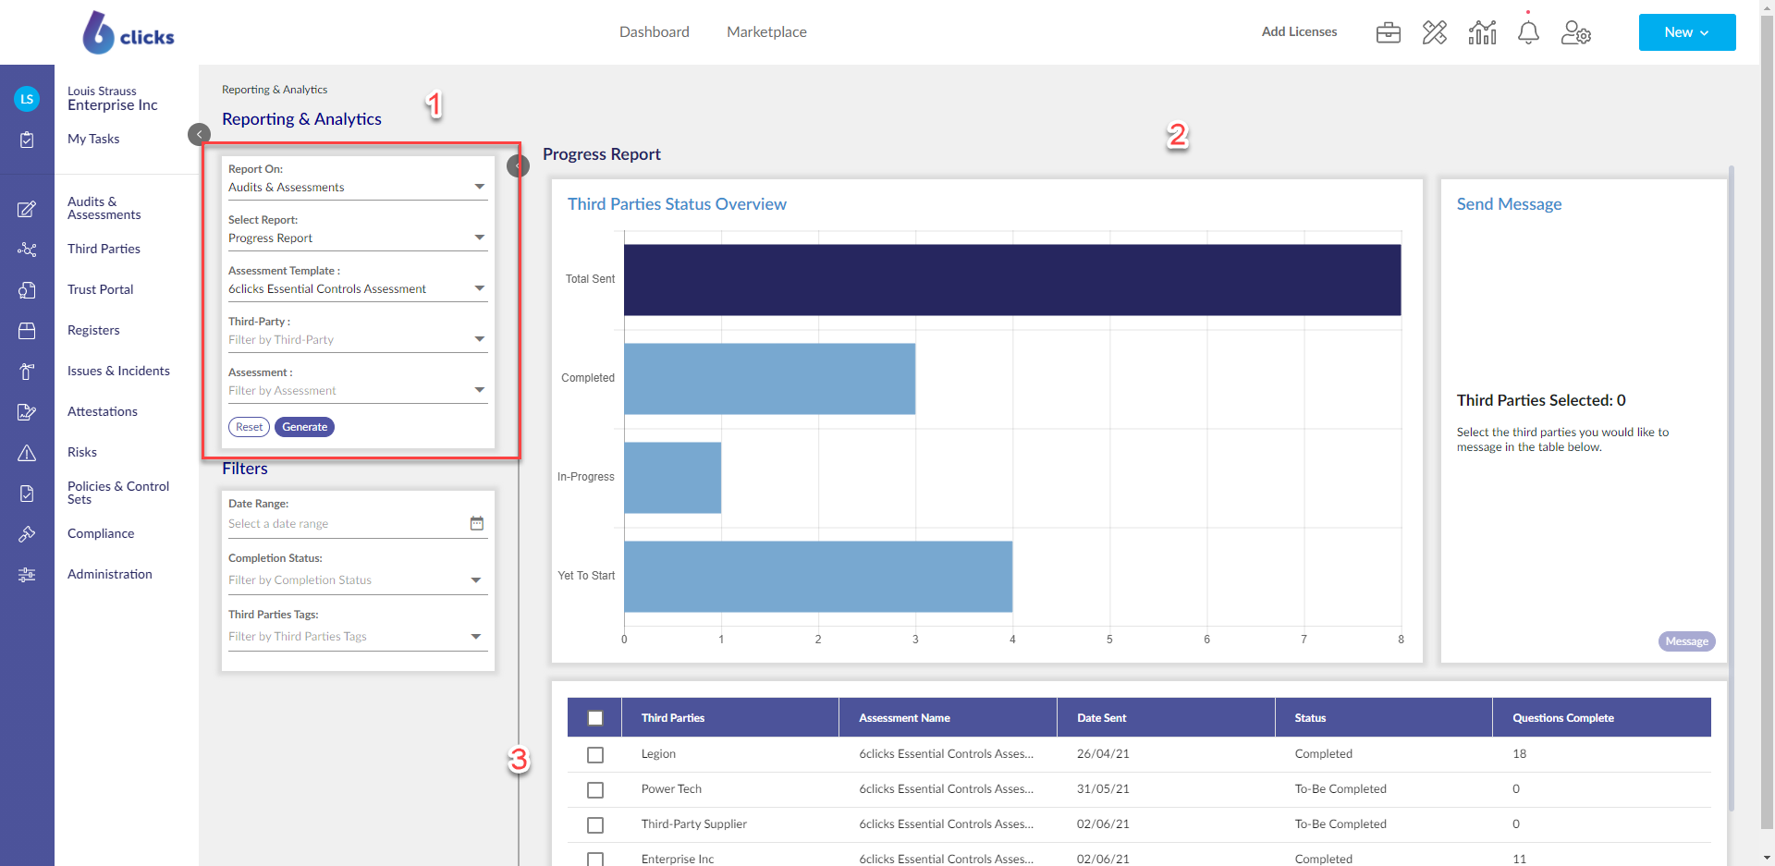Viewport: 1775px width, 866px height.
Task: Open the Filter by Third-Party dropdown
Action: pos(358,339)
